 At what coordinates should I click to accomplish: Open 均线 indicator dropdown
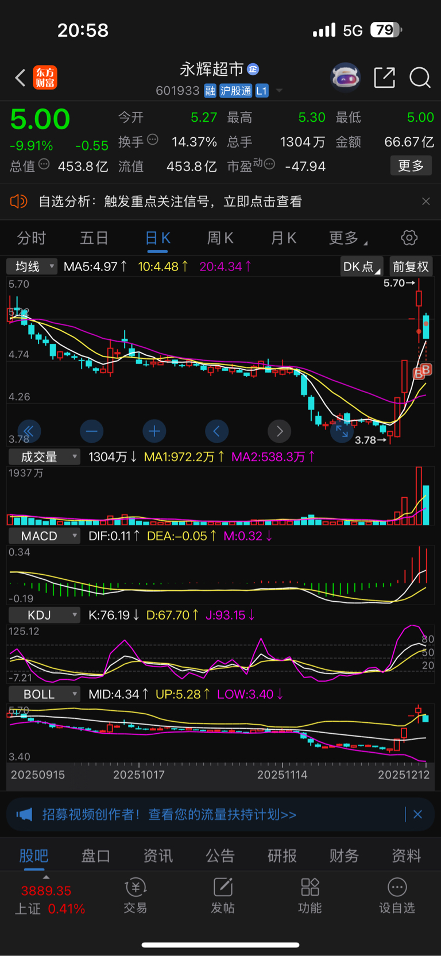tap(32, 266)
